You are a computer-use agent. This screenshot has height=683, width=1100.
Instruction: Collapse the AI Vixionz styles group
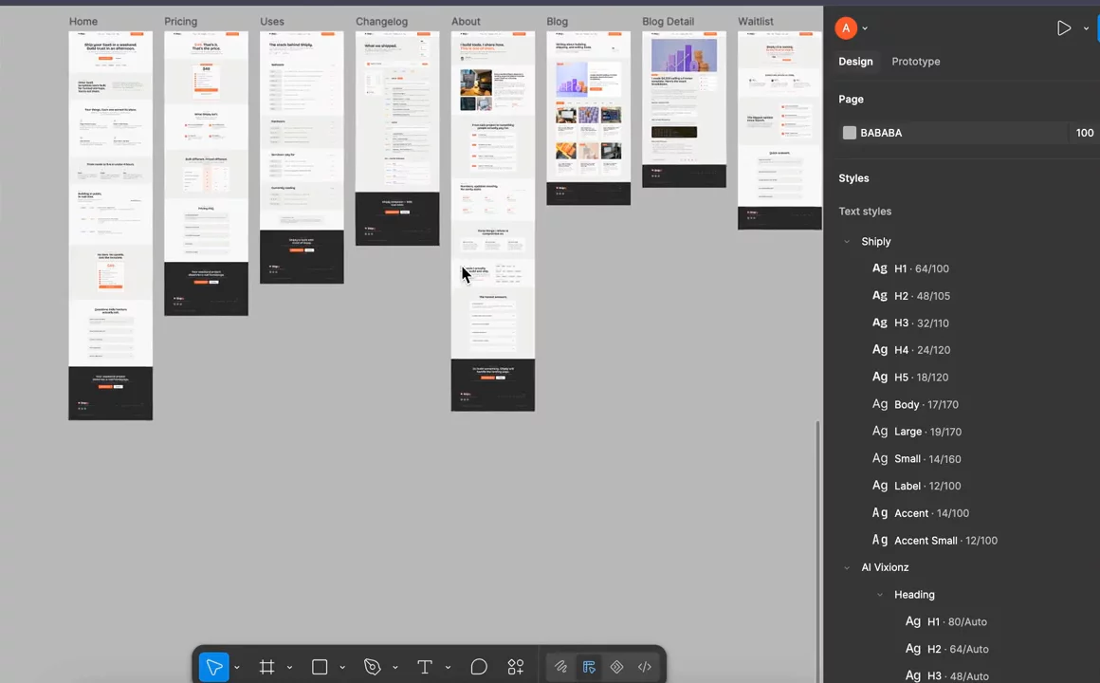tap(847, 567)
